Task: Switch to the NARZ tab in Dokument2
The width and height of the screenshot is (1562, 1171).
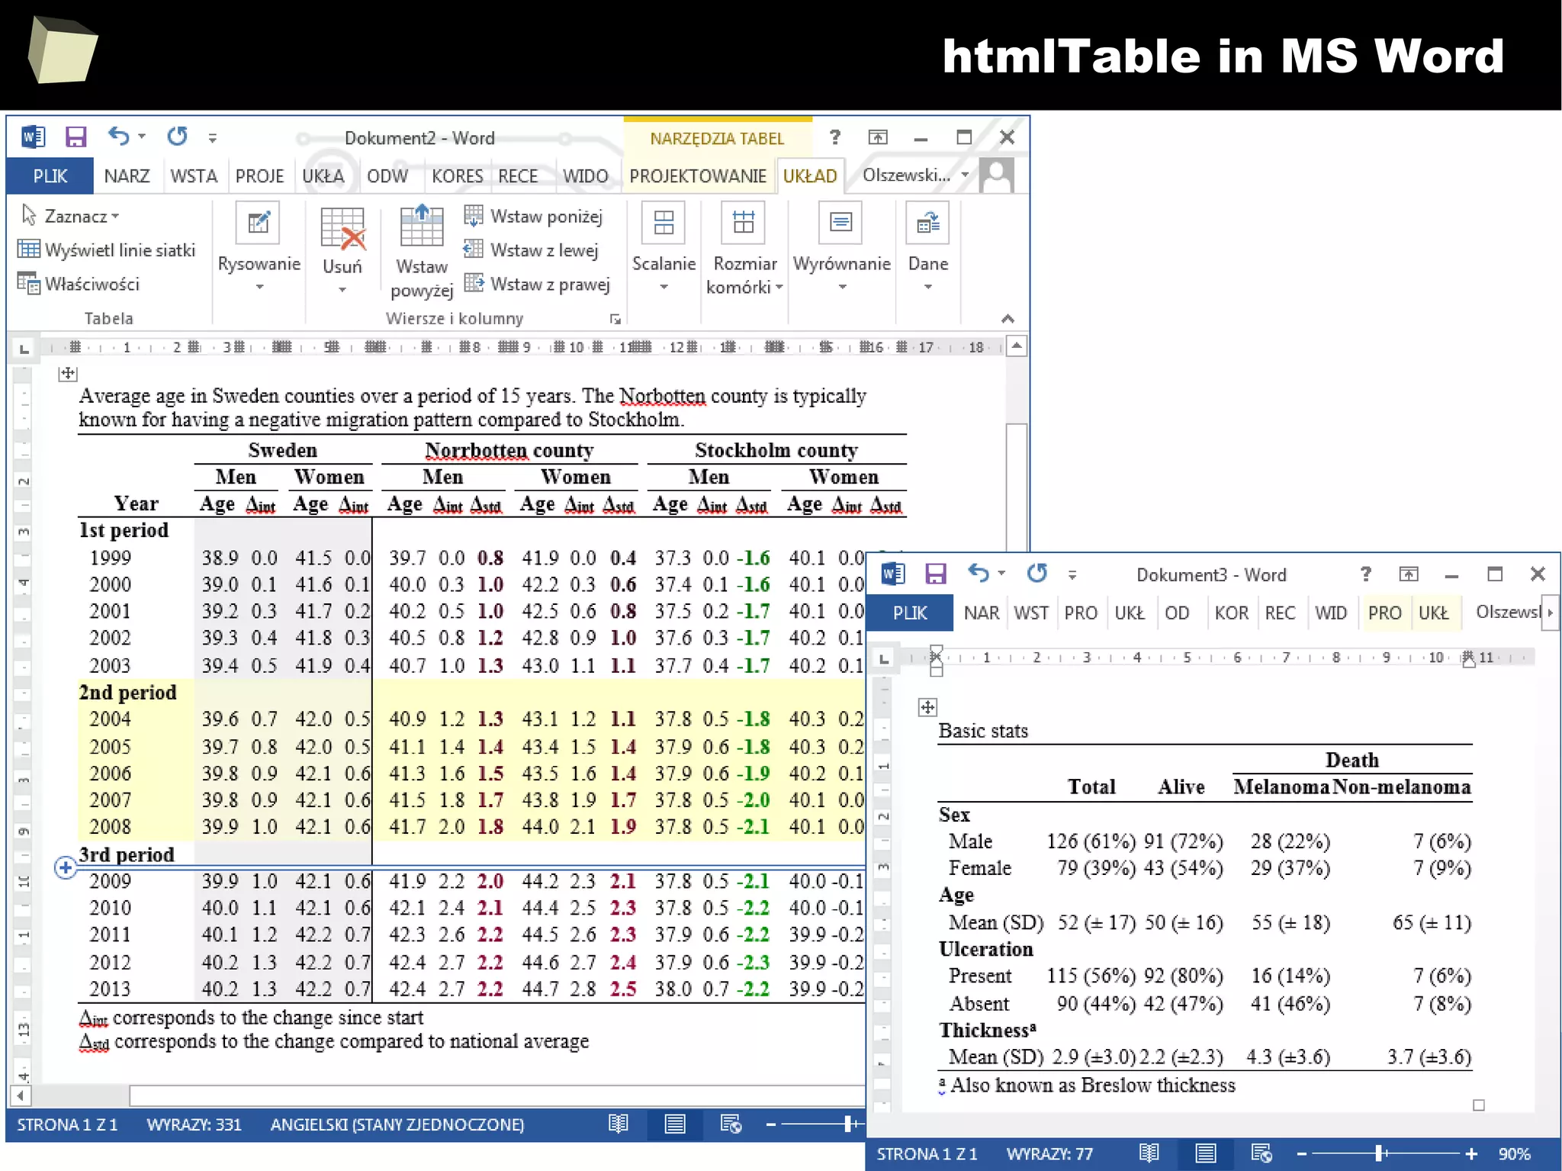Action: point(127,176)
